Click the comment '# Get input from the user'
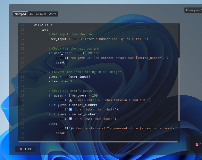Viewport: 202px width, 160px height. coord(71,34)
